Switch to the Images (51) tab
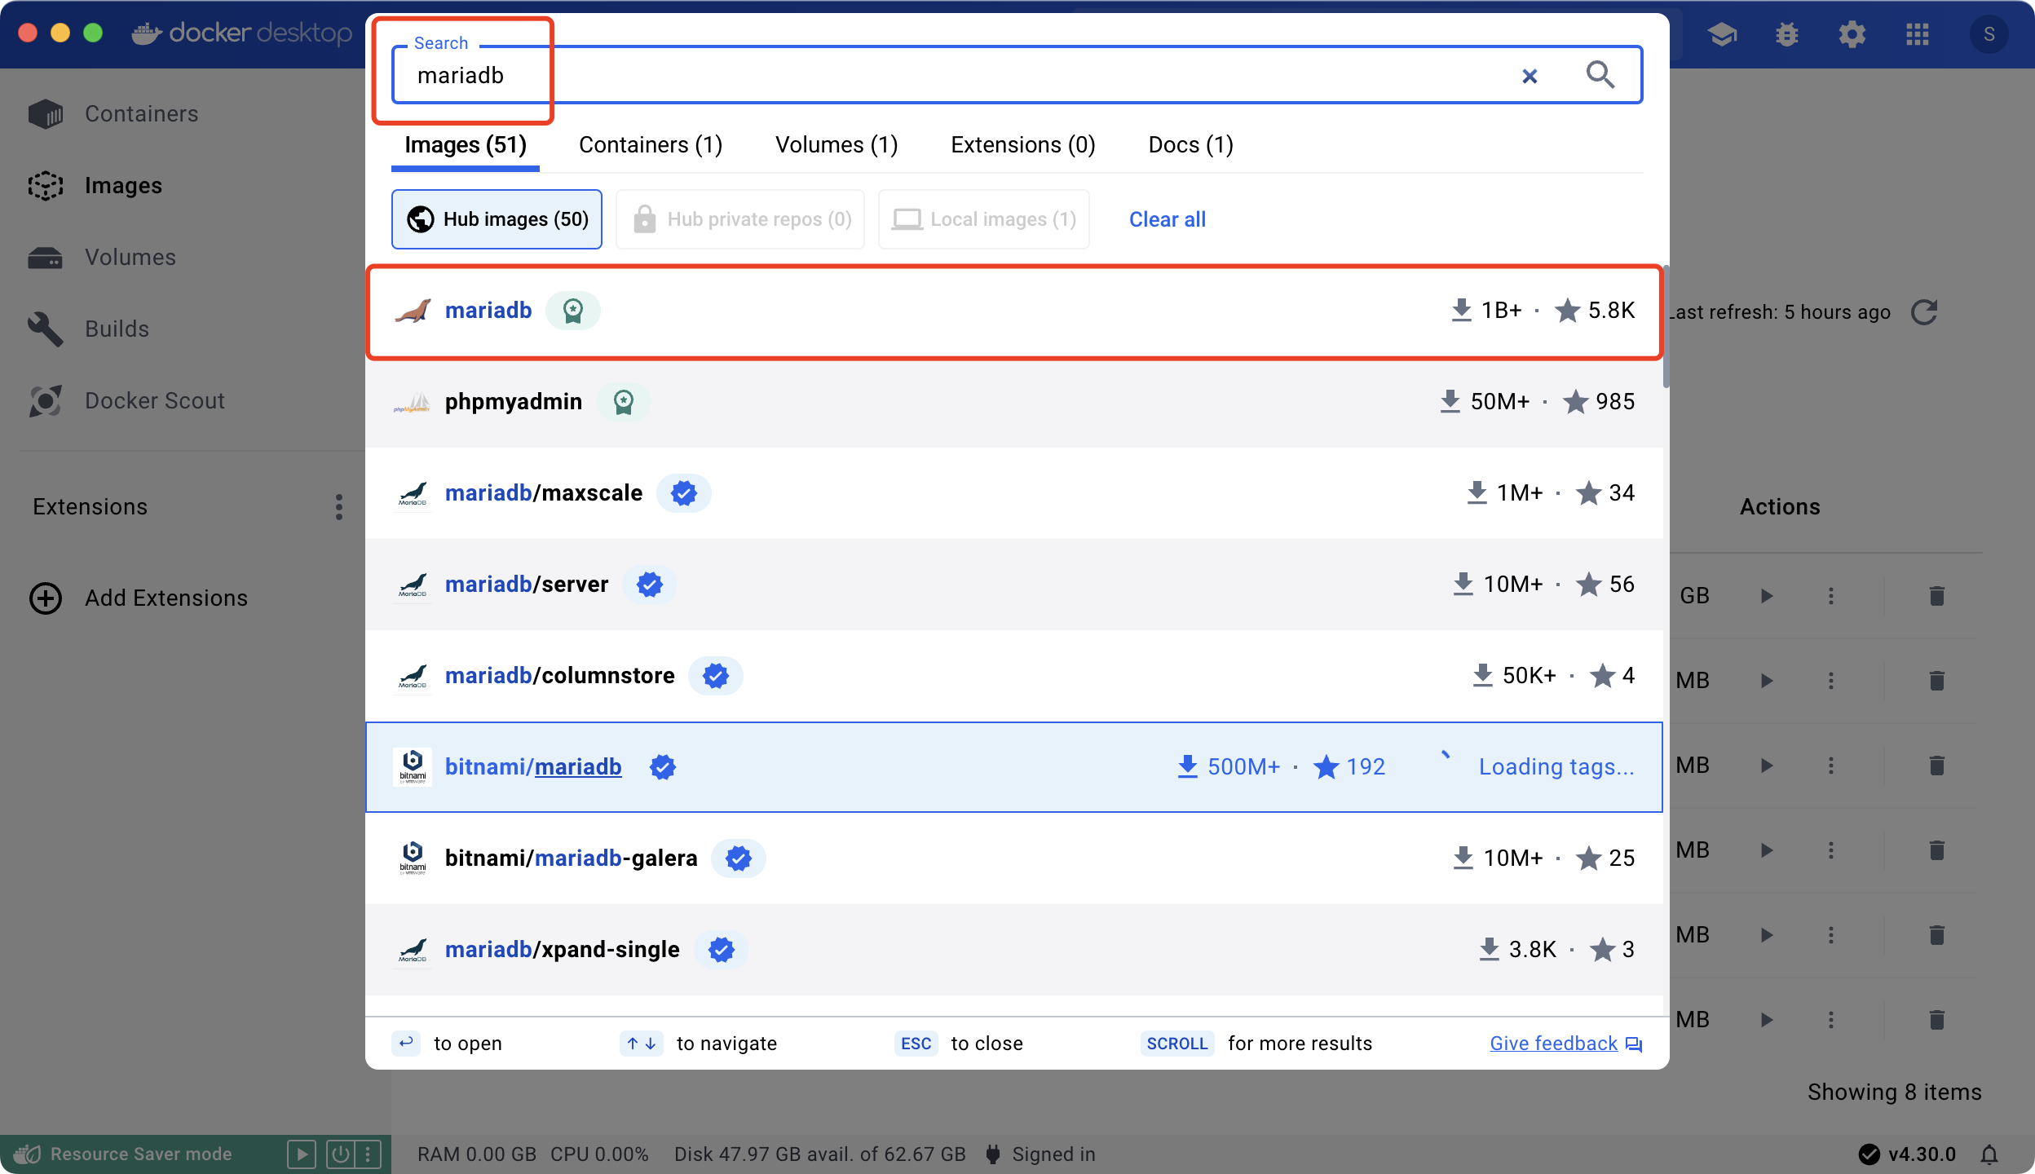Screen dimensions: 2035x1174 click(466, 145)
